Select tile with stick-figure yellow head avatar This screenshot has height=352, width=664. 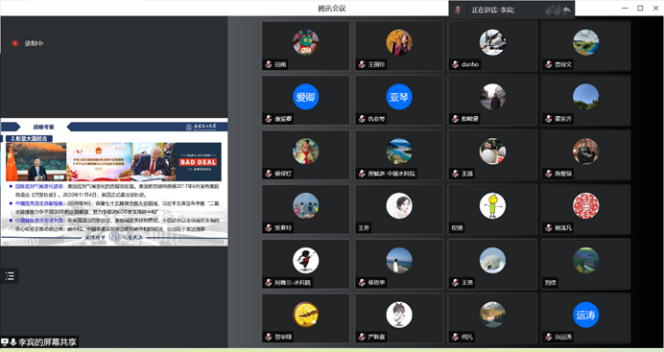pyautogui.click(x=492, y=209)
